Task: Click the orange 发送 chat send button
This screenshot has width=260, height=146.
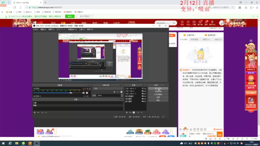Action: (x=220, y=134)
